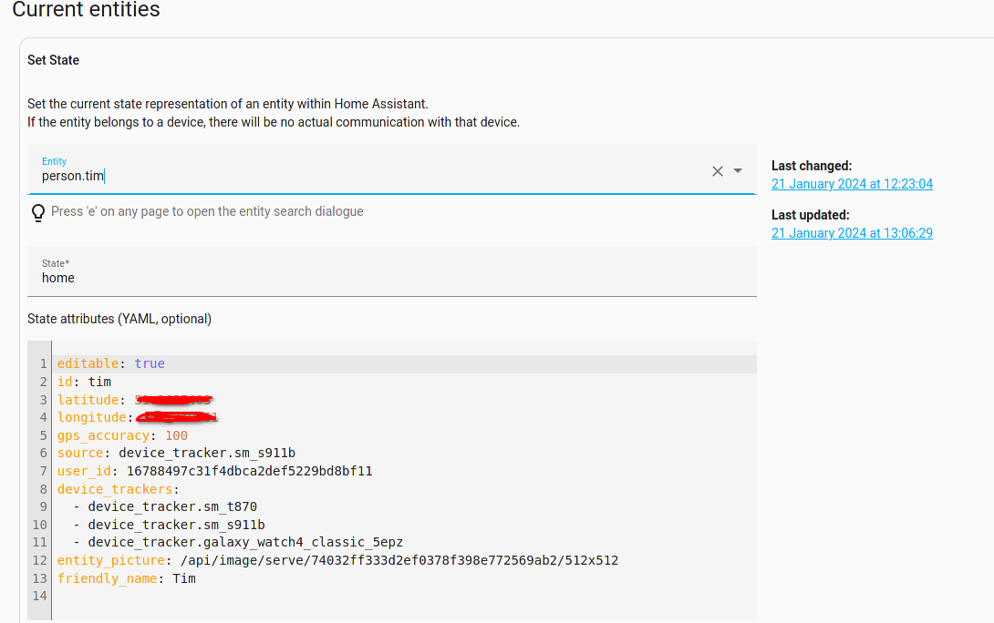Click the Set State section heading
The image size is (994, 623).
pos(53,60)
